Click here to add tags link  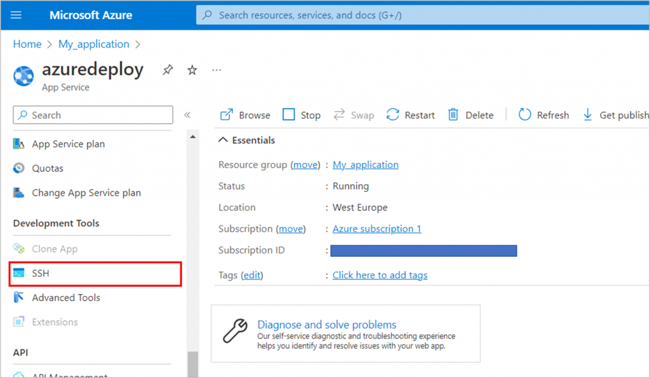[x=380, y=275]
